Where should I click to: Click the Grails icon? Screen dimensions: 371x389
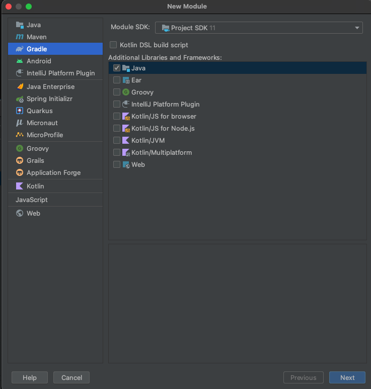coord(20,160)
